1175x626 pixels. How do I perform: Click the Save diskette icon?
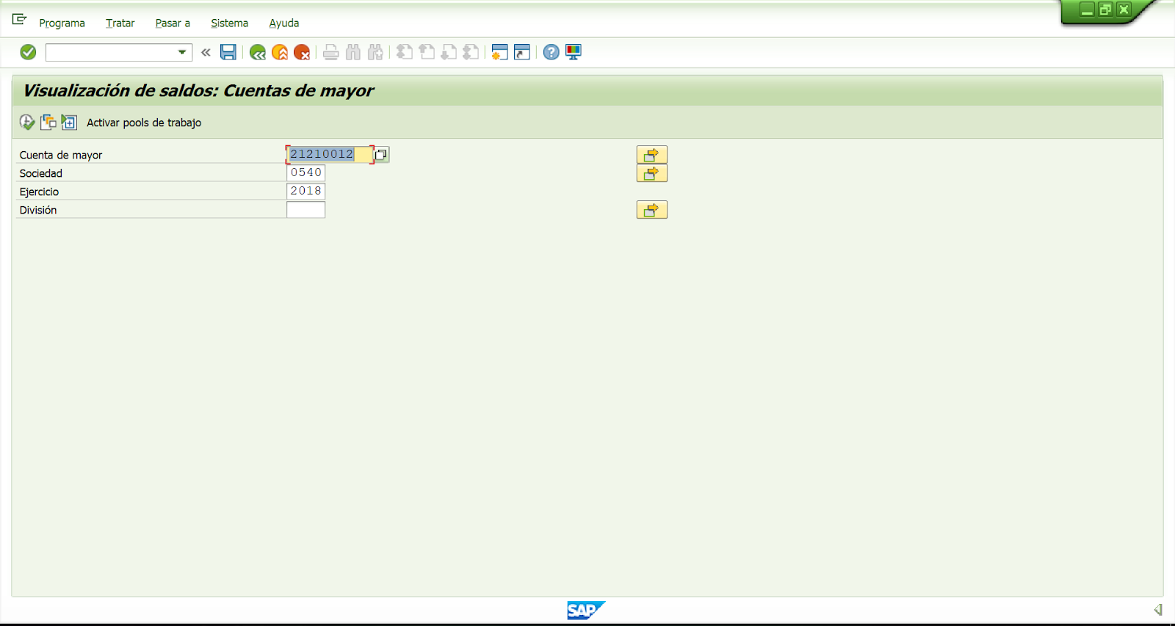[228, 52]
